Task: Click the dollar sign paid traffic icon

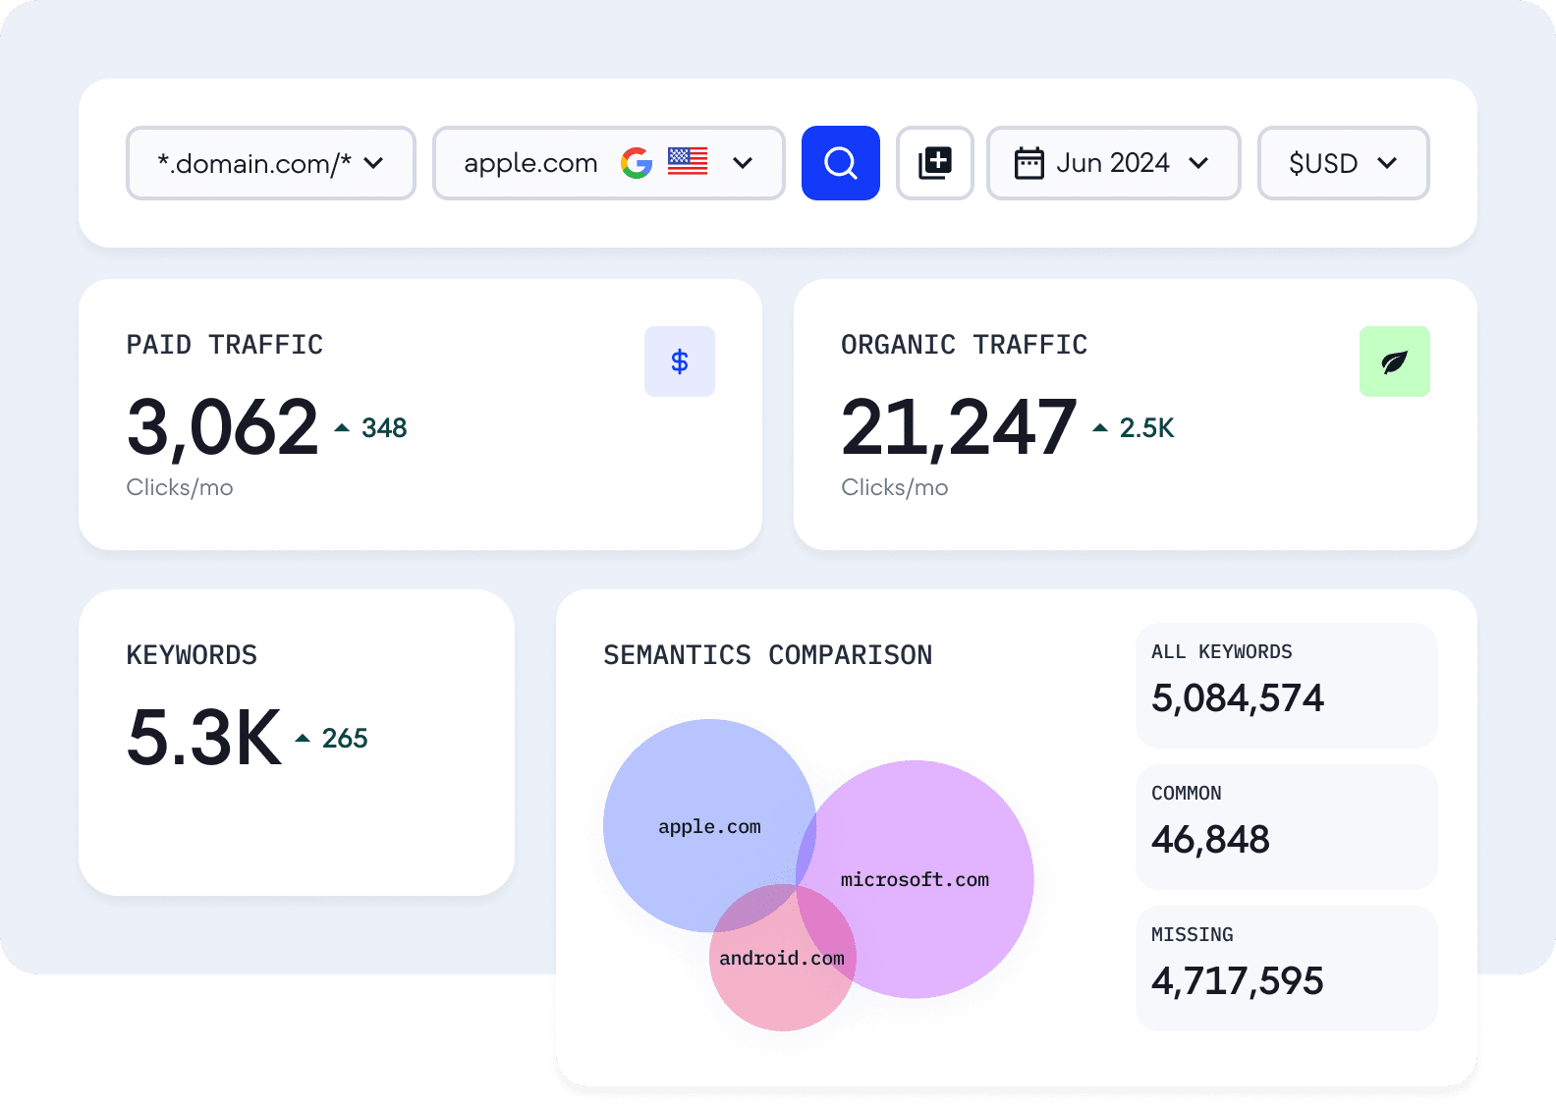Action: [679, 361]
